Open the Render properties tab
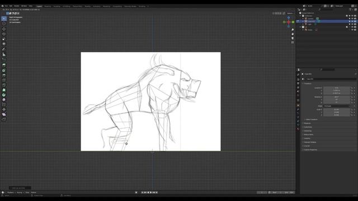Image resolution: width=358 pixels, height=201 pixels. (x=298, y=79)
